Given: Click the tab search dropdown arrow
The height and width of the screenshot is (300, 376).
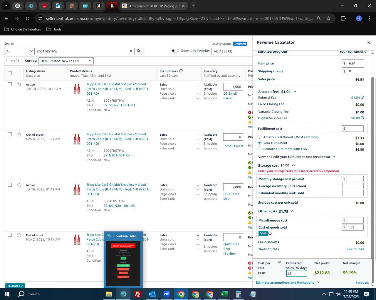Looking at the screenshot, I should 6,6.
